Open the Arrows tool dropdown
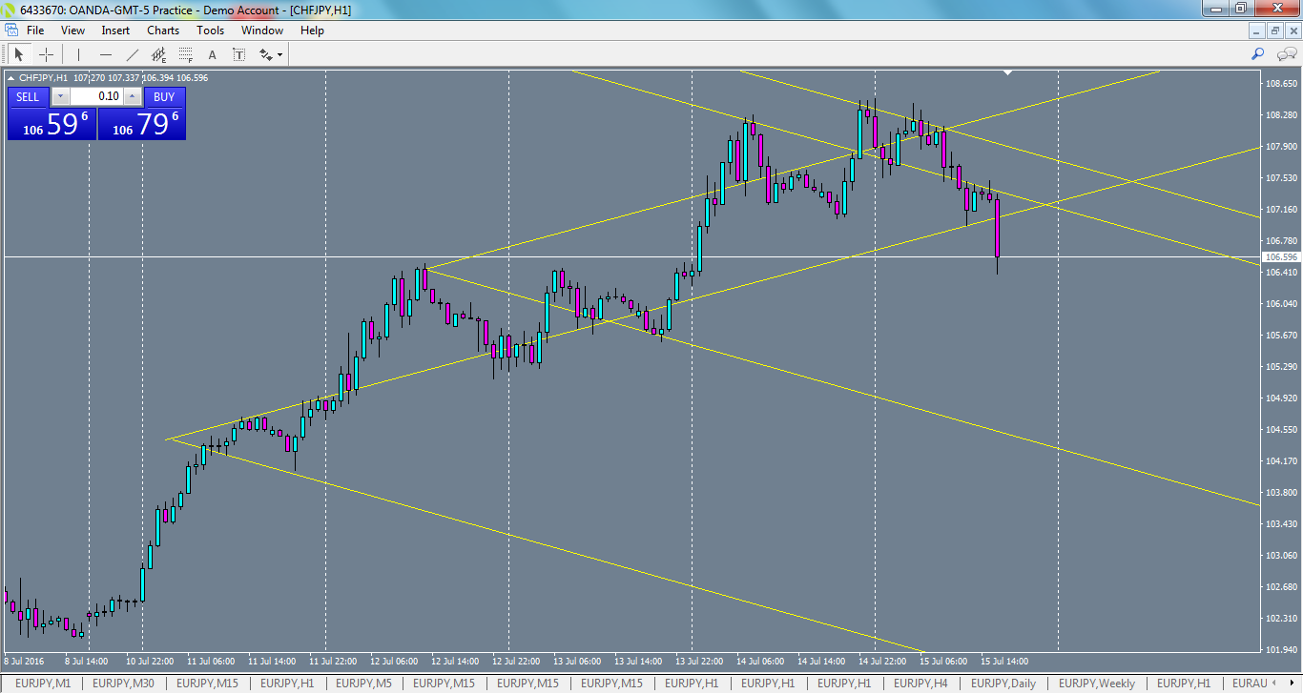1303x694 pixels. [279, 54]
